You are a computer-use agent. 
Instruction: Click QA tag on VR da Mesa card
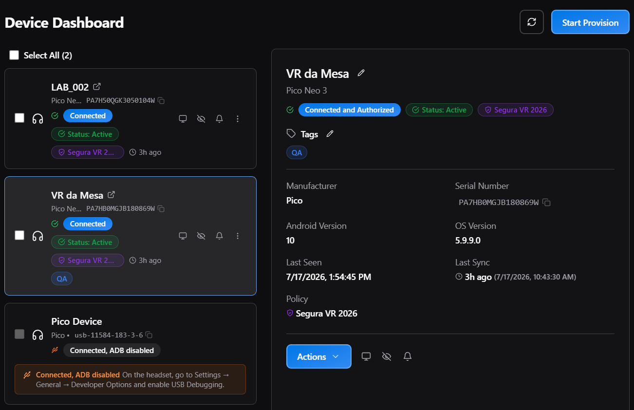pos(62,279)
